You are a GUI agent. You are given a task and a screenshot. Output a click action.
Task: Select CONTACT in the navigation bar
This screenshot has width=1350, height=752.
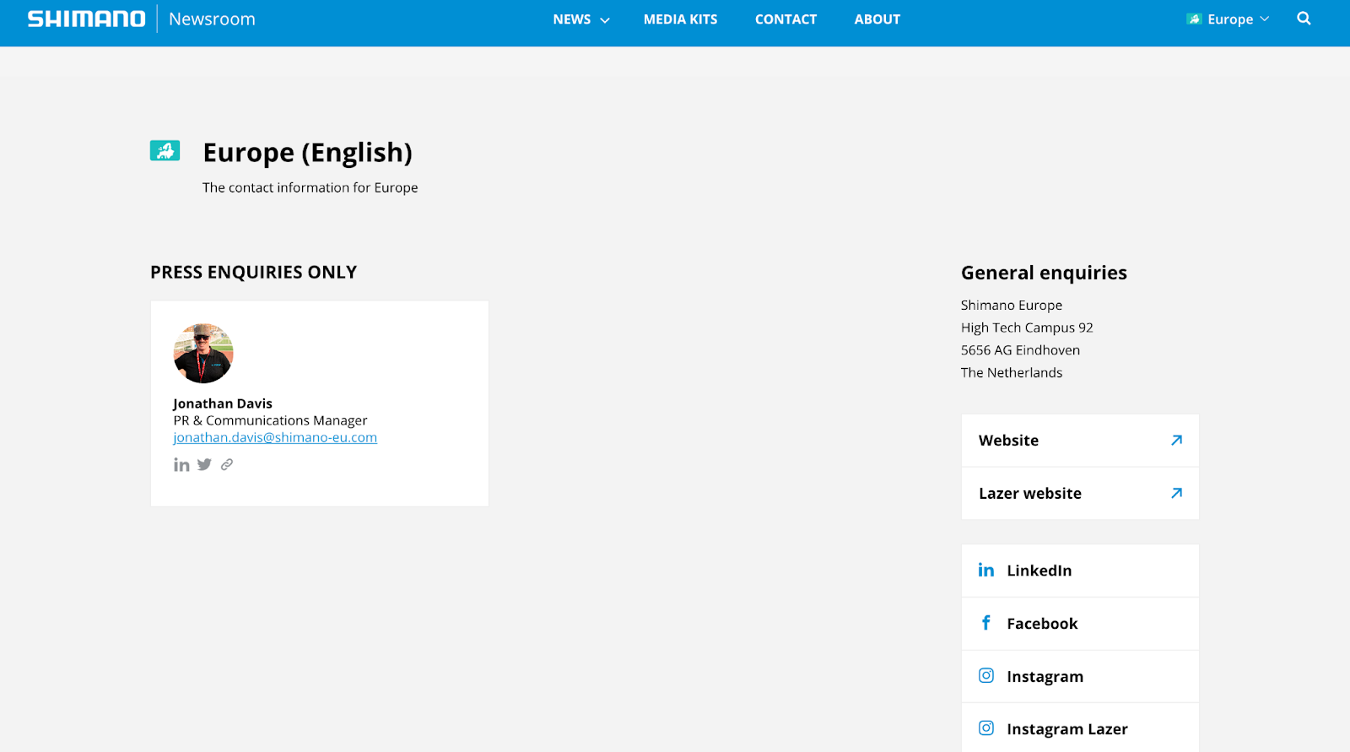(x=786, y=19)
